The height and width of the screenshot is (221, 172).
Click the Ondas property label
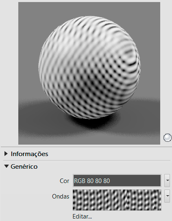click(x=61, y=196)
